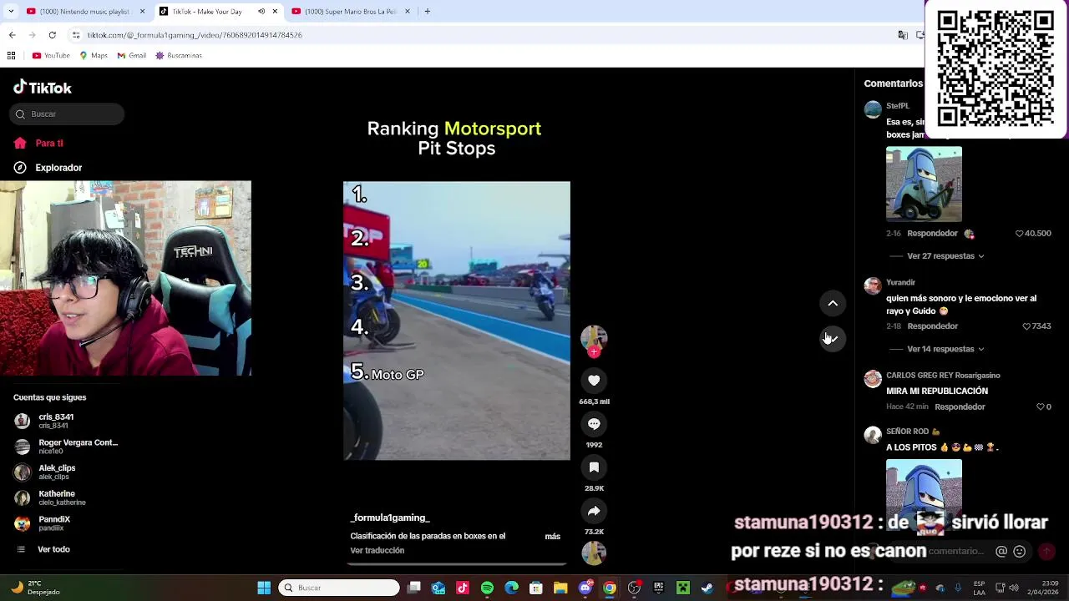The height and width of the screenshot is (601, 1069).
Task: Open the apps grid in the bookmarks bar
Action: (11, 56)
